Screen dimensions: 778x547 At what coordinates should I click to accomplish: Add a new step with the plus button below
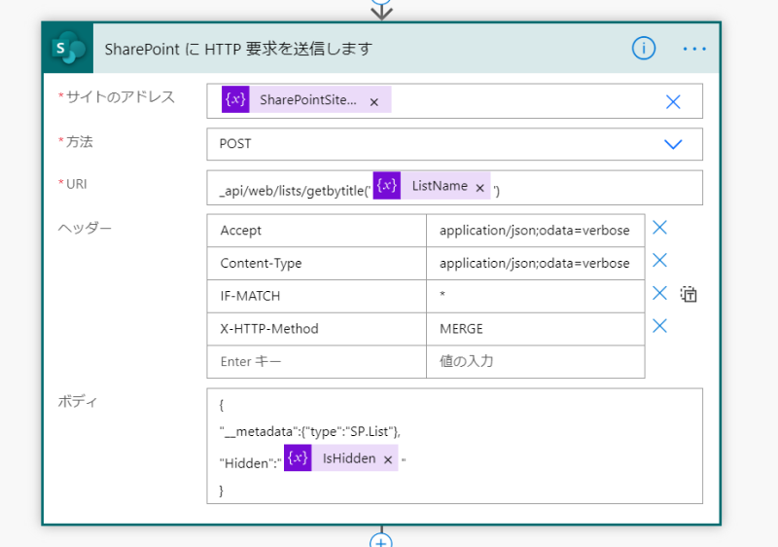(x=380, y=542)
